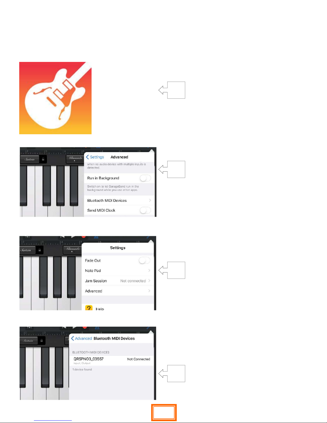The image size is (327, 423).
Task: Open the Jam Session Not connected chevron
Action: coord(149,281)
